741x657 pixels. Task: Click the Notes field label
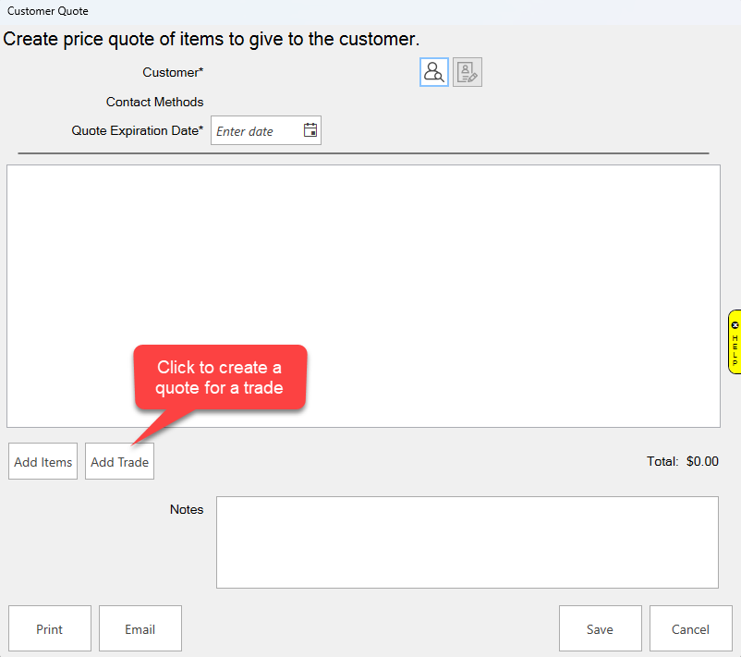(187, 509)
